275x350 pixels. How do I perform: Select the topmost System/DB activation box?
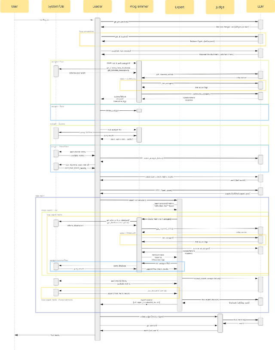coord(56,71)
